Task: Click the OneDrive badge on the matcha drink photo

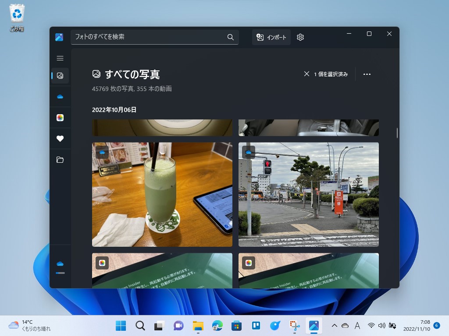Action: 102,152
